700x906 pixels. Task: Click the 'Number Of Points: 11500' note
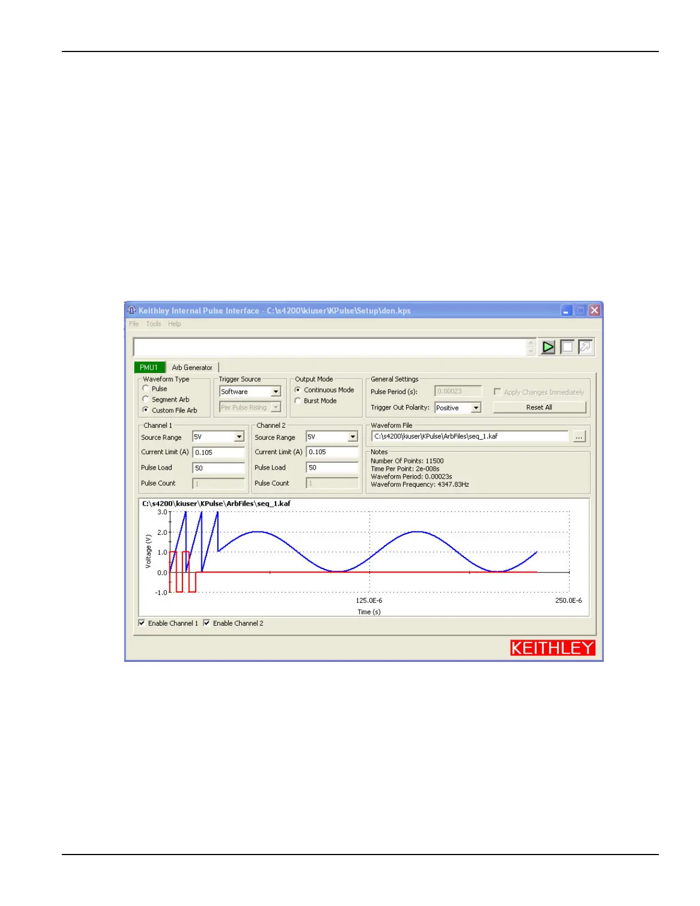point(407,461)
